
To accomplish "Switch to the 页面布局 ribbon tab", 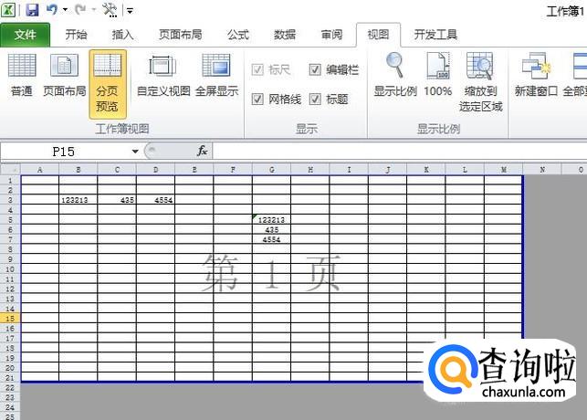I will (181, 35).
